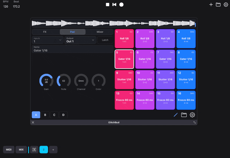Click the Gain knob showing 0.0 dB

pyautogui.click(x=46, y=81)
